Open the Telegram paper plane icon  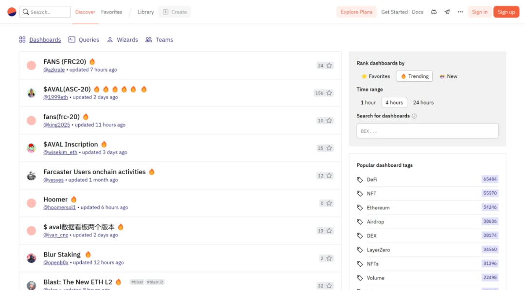tap(447, 12)
